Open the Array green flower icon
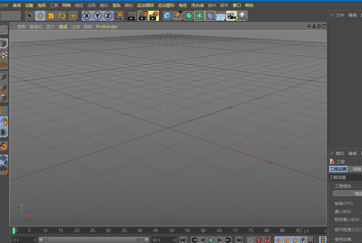This screenshot has width=362, height=243. point(200,16)
